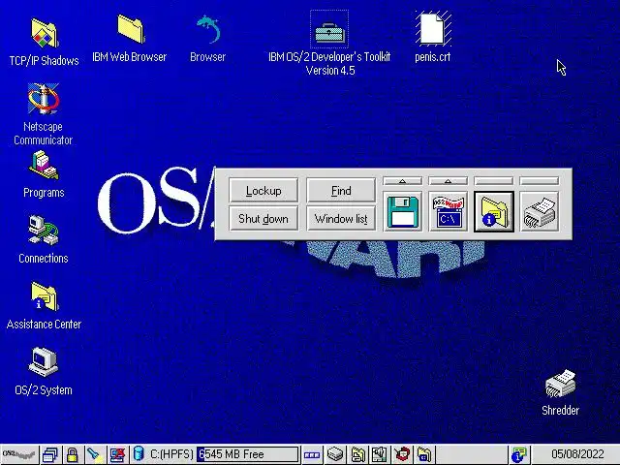Click the shutdown computer icon in WarpCenter

117,454
